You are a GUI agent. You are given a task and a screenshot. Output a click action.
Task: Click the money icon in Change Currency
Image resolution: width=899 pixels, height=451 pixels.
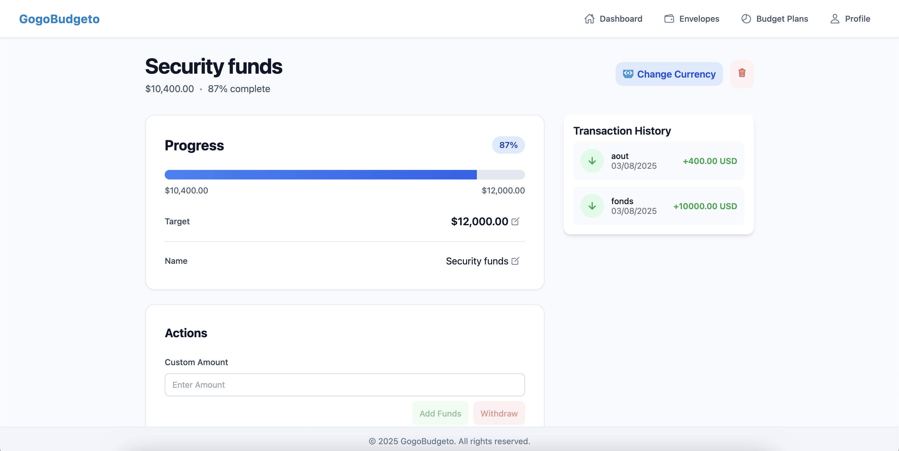pos(628,74)
